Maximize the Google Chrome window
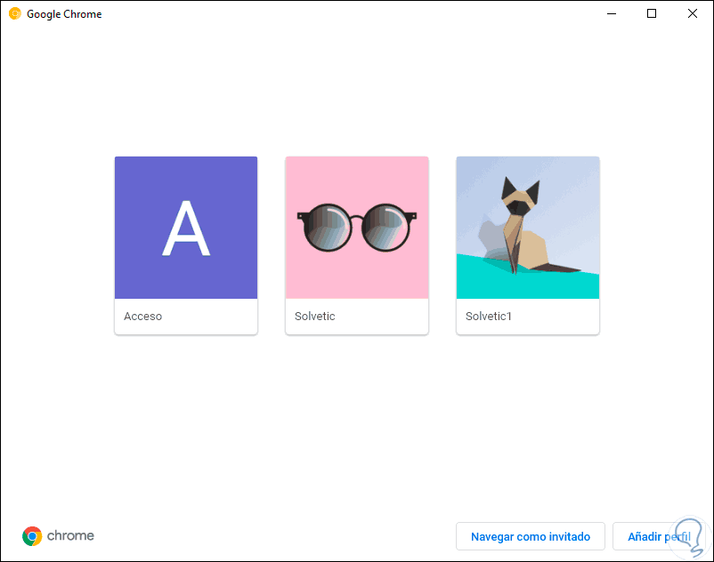This screenshot has width=714, height=562. (x=652, y=13)
